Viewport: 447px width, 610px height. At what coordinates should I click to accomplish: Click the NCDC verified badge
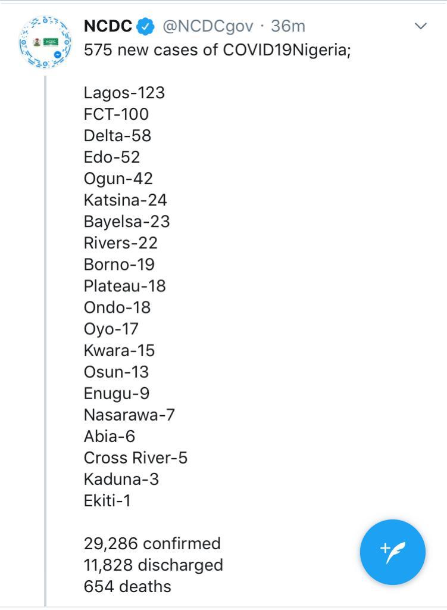pos(145,26)
